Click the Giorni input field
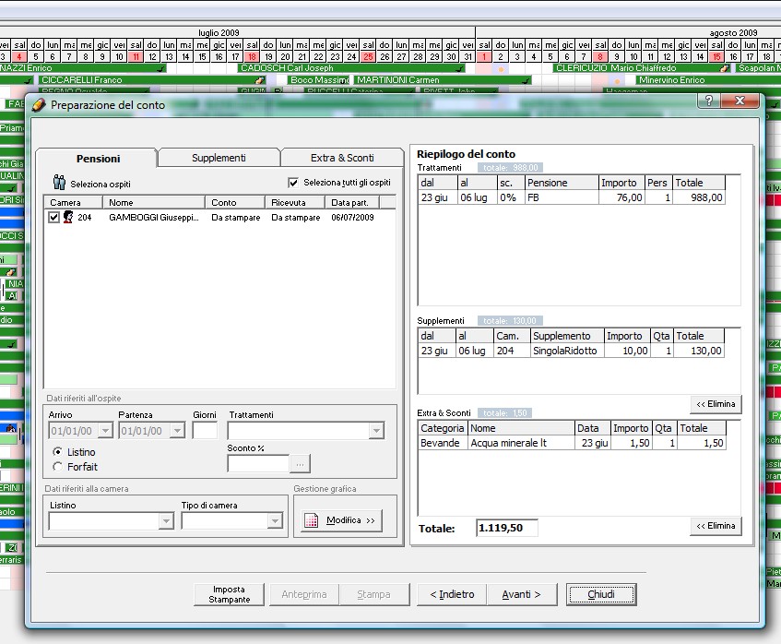This screenshot has width=781, height=644. 205,430
